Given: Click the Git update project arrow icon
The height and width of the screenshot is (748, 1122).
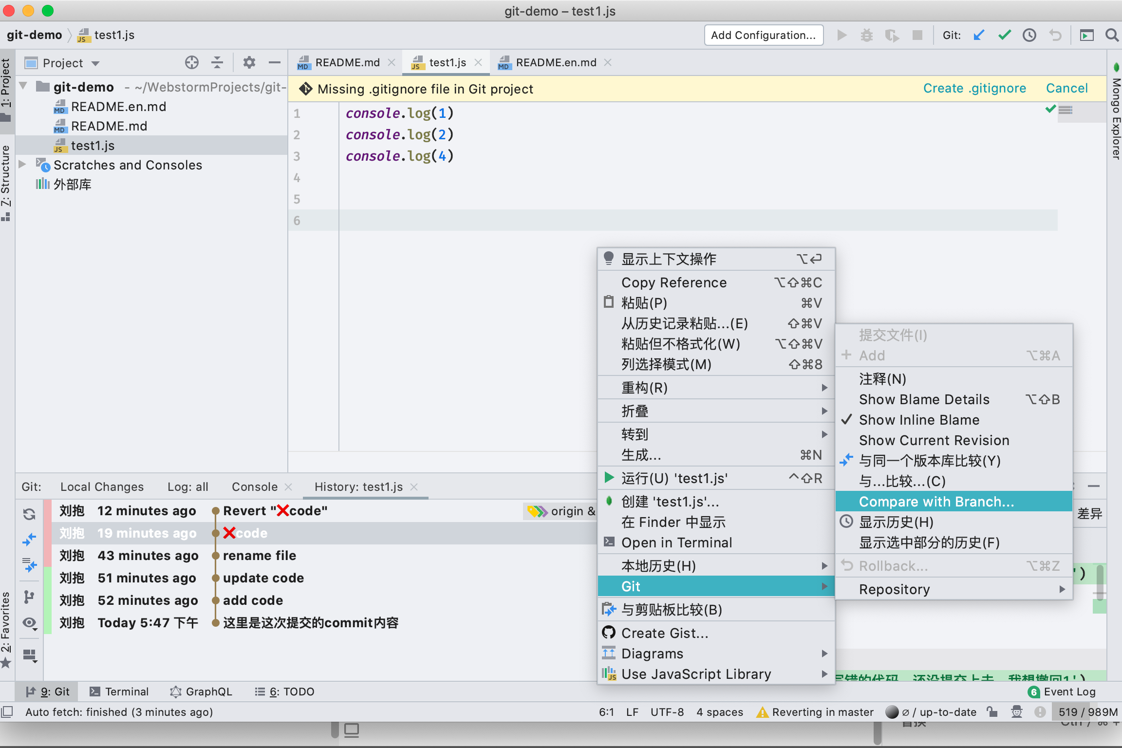Looking at the screenshot, I should [x=979, y=35].
